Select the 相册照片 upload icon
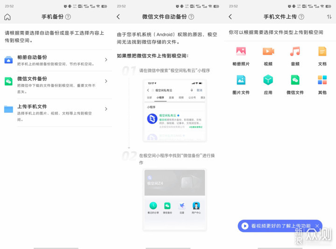This screenshot has height=249, width=336. (241, 51)
